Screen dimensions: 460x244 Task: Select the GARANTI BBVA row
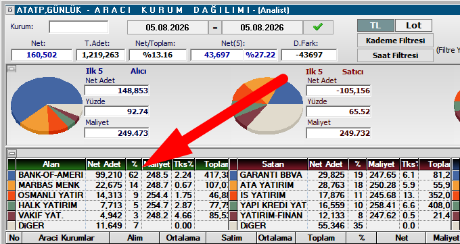tap(340, 175)
